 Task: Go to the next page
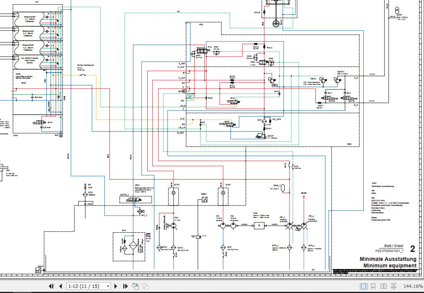pyautogui.click(x=116, y=286)
